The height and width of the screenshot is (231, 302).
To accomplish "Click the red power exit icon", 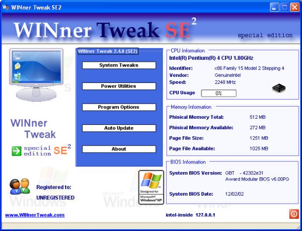I will click(294, 214).
